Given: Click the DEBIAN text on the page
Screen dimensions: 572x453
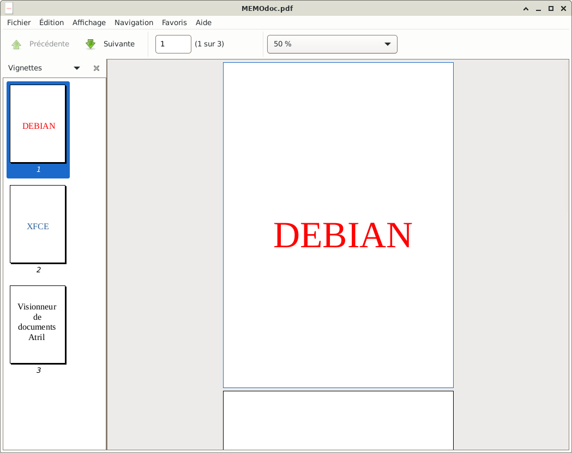Looking at the screenshot, I should [x=343, y=235].
